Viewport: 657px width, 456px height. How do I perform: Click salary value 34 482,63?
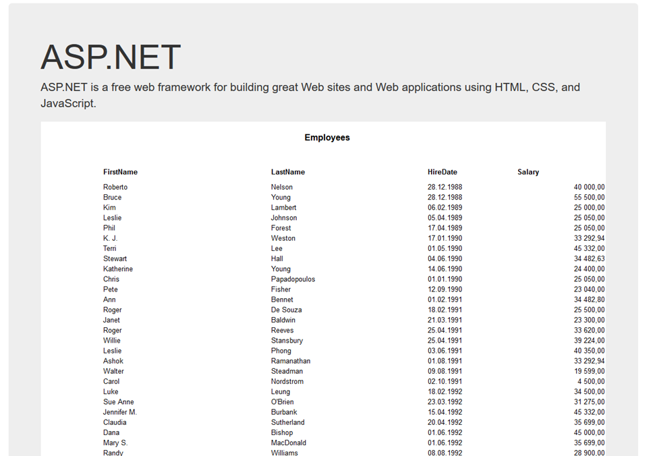tap(589, 258)
